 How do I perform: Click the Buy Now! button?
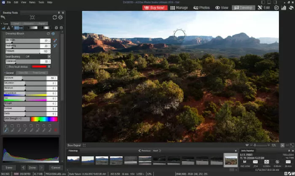click(155, 8)
